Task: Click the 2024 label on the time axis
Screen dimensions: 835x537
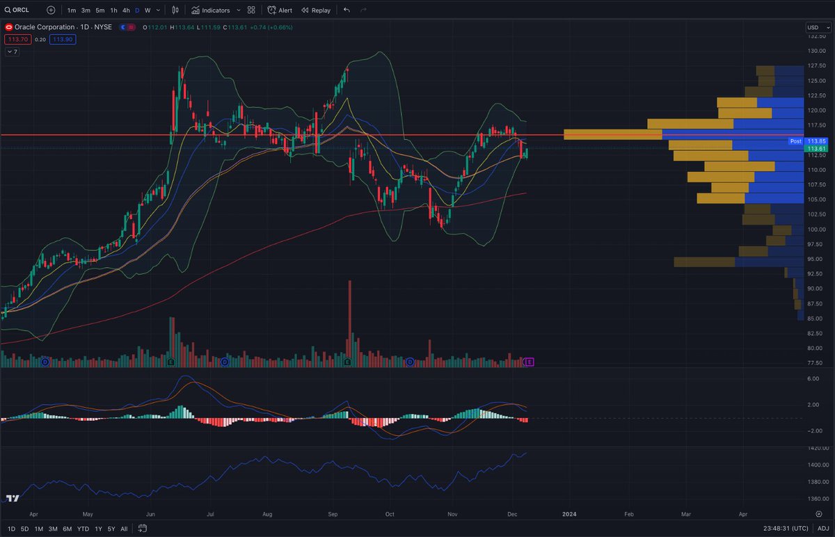Action: click(569, 514)
